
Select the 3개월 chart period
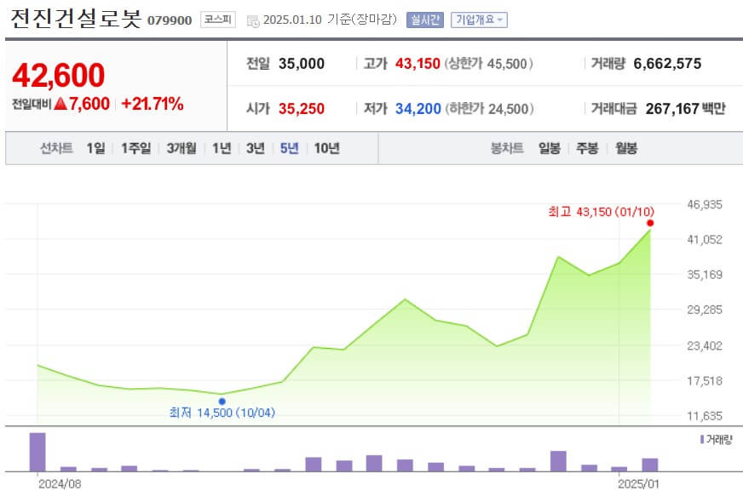coord(182,147)
